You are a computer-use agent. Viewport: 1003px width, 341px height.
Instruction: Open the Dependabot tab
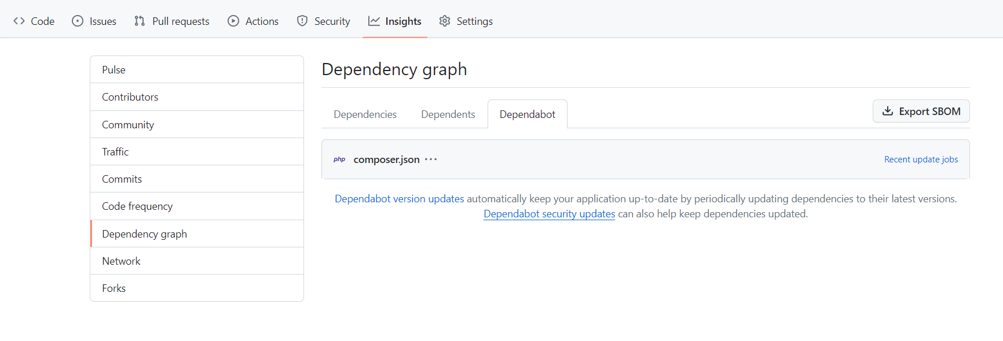[x=527, y=114]
